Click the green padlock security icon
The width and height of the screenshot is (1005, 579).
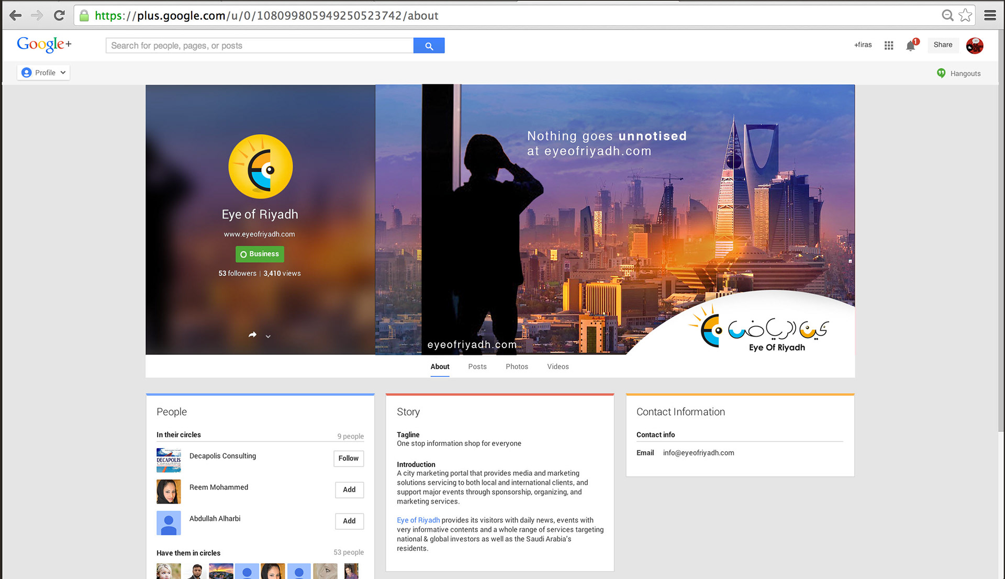point(84,16)
